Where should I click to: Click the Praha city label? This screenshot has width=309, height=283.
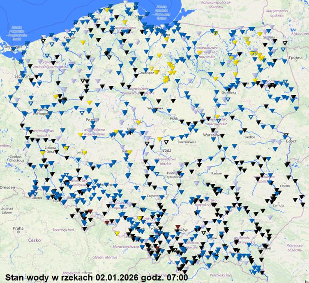tap(18, 228)
